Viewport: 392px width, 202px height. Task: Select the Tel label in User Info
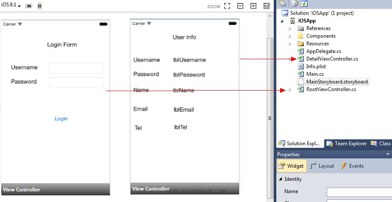138,128
